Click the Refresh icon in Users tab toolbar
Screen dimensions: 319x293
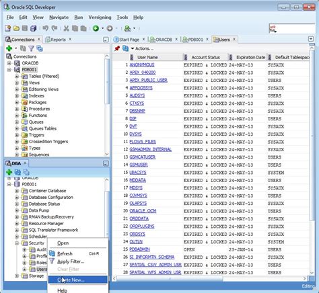125,48
